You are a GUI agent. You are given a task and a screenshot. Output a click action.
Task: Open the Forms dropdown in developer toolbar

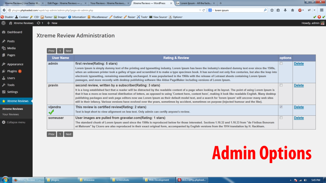tap(47, 17)
